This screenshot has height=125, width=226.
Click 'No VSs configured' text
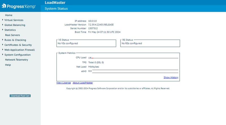pyautogui.click(x=68, y=43)
